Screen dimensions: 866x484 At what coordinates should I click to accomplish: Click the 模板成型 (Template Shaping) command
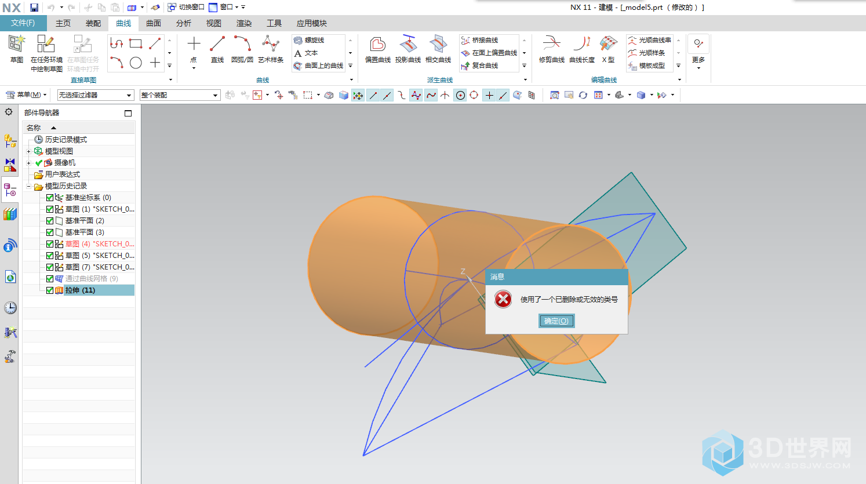(x=647, y=65)
